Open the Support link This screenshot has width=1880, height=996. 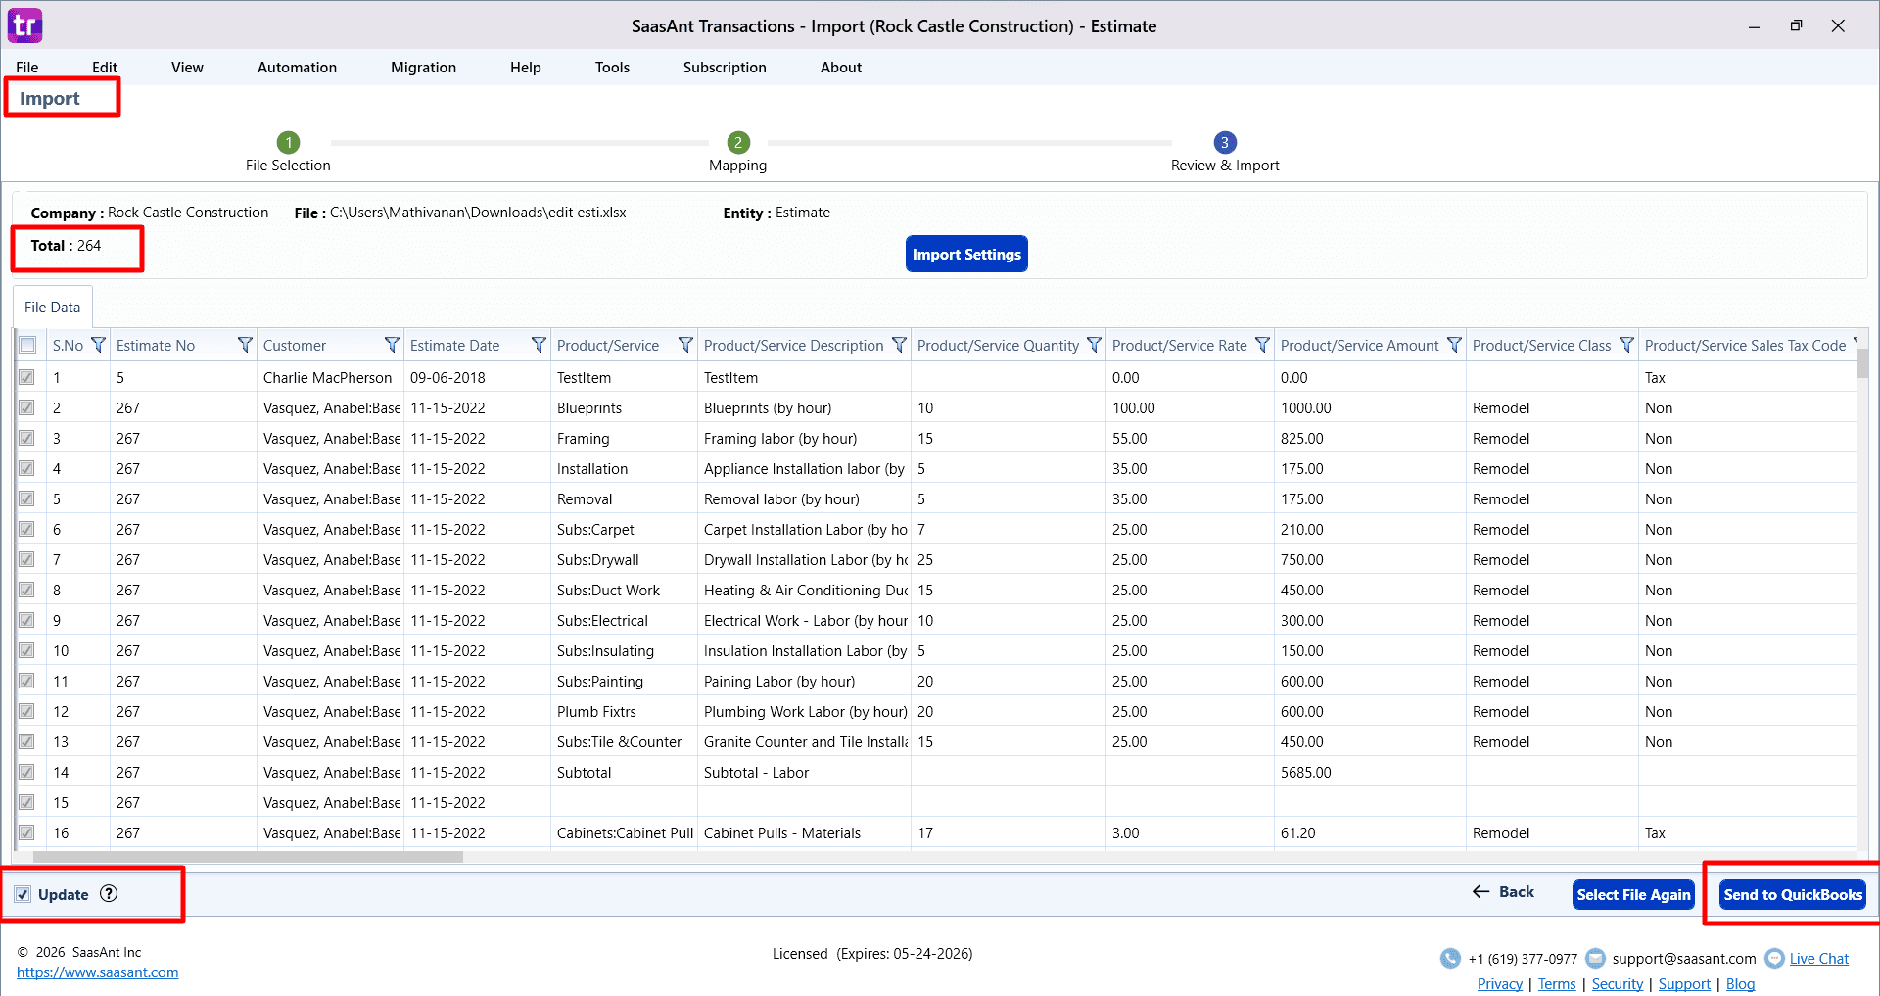click(1684, 984)
